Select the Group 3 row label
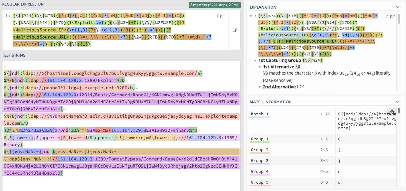406x191 pixels. [x=259, y=161]
